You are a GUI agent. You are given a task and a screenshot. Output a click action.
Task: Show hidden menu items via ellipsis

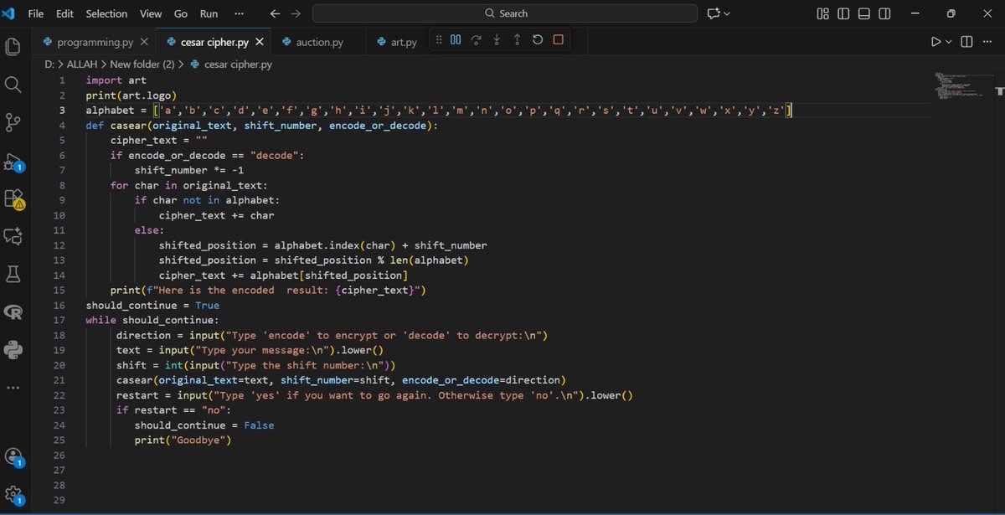240,13
